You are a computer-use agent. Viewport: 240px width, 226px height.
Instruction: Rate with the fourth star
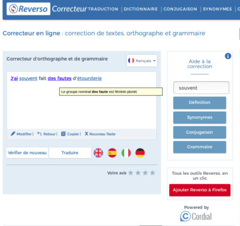tap(153, 173)
